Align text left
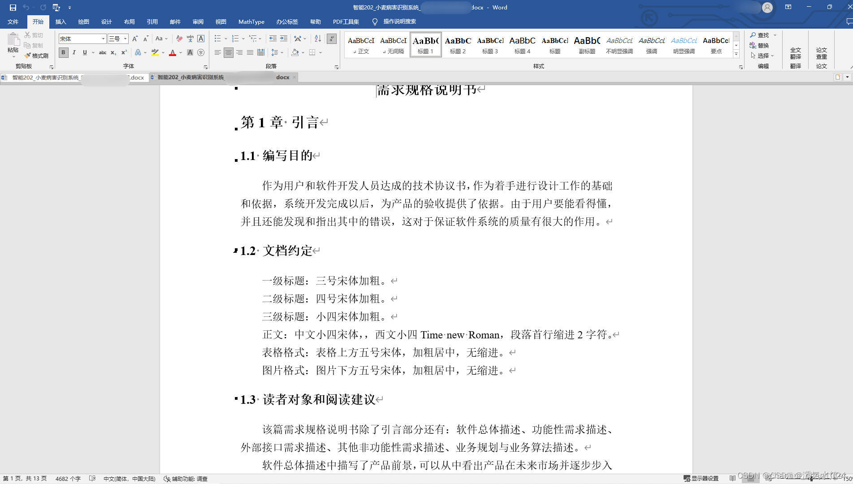 217,52
